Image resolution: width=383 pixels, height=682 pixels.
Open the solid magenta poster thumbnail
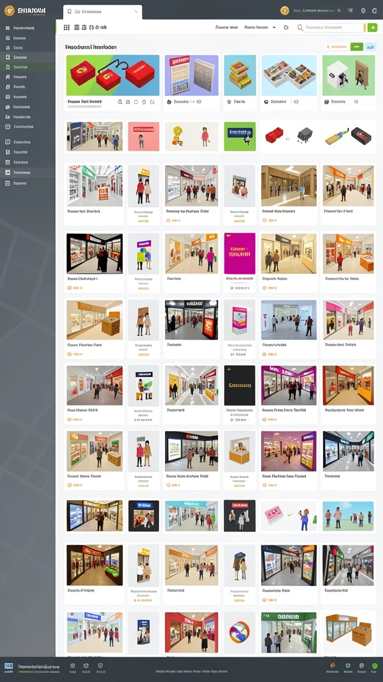239,253
